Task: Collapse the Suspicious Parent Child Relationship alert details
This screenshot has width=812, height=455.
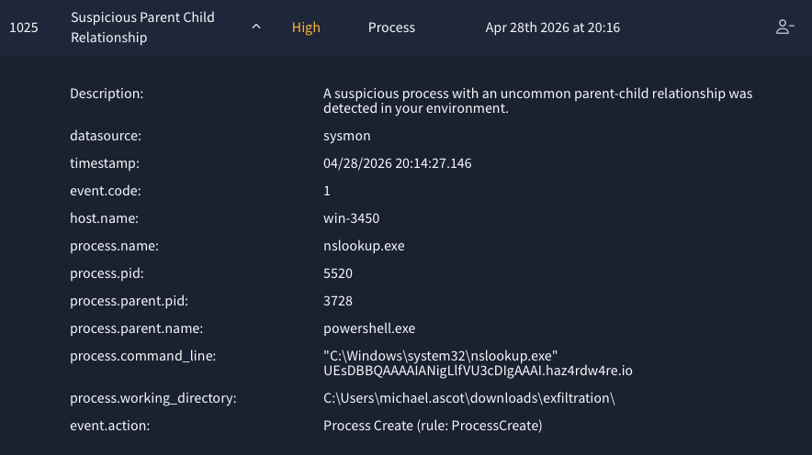Action: coord(256,27)
